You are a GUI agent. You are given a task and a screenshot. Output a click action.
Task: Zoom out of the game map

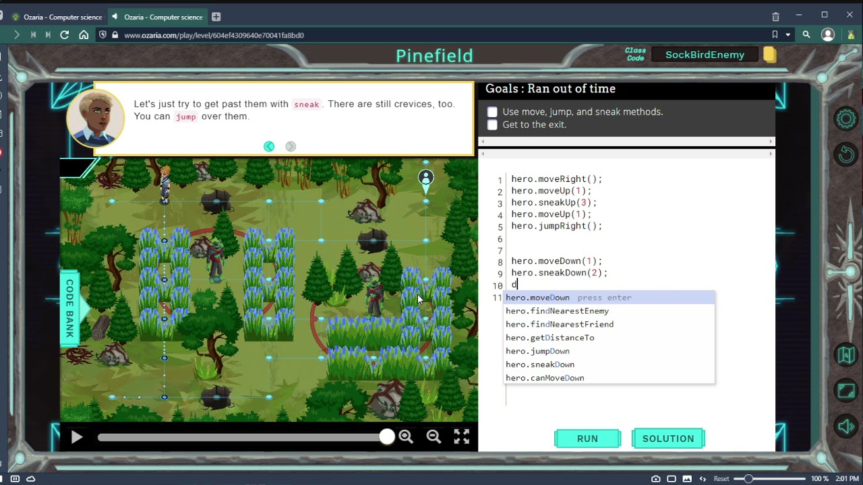point(434,437)
